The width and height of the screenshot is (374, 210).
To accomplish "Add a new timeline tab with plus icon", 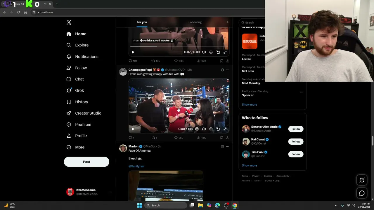I will tap(227, 22).
